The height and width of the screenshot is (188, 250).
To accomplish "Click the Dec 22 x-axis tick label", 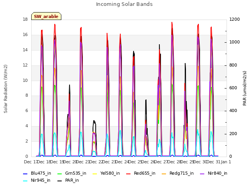I will tap(96, 162).
